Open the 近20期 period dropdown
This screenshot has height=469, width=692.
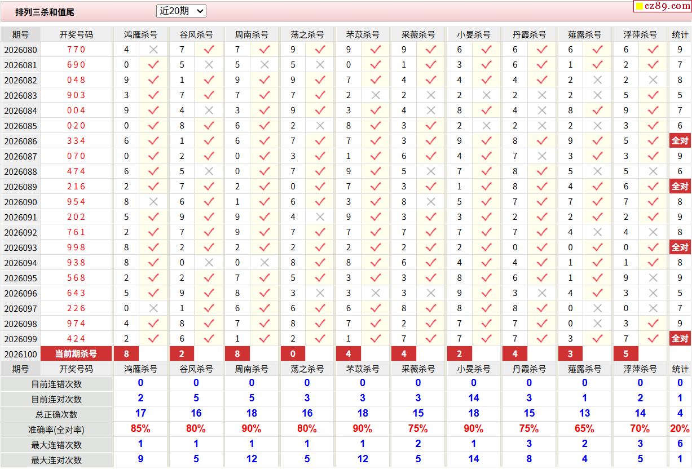tap(181, 11)
